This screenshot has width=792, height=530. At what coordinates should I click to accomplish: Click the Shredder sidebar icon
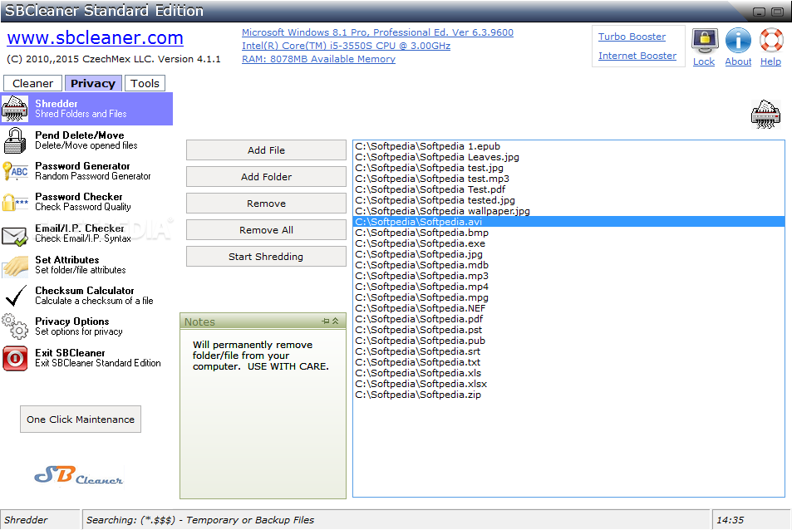coord(15,109)
